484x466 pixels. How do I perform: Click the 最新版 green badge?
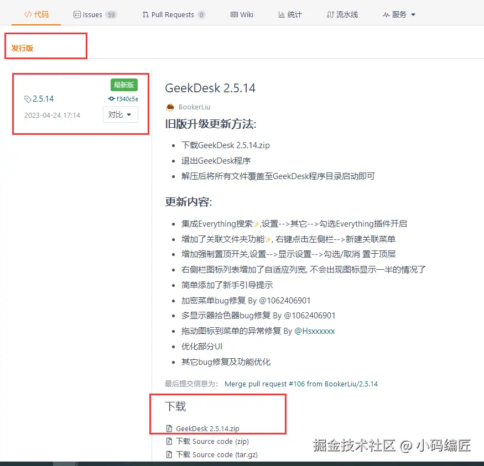124,85
